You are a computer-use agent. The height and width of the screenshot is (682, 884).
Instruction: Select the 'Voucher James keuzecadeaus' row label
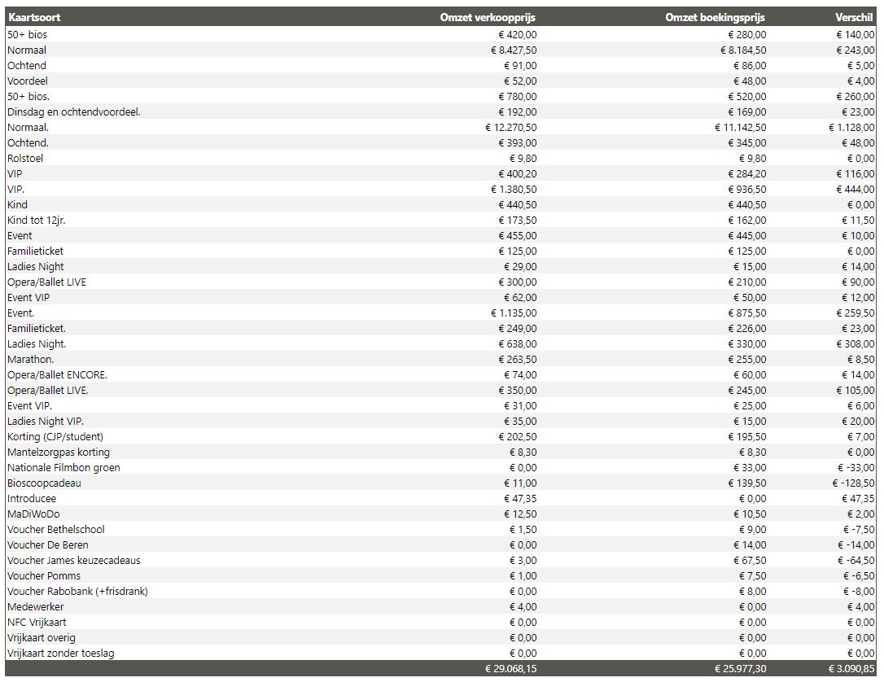74,561
